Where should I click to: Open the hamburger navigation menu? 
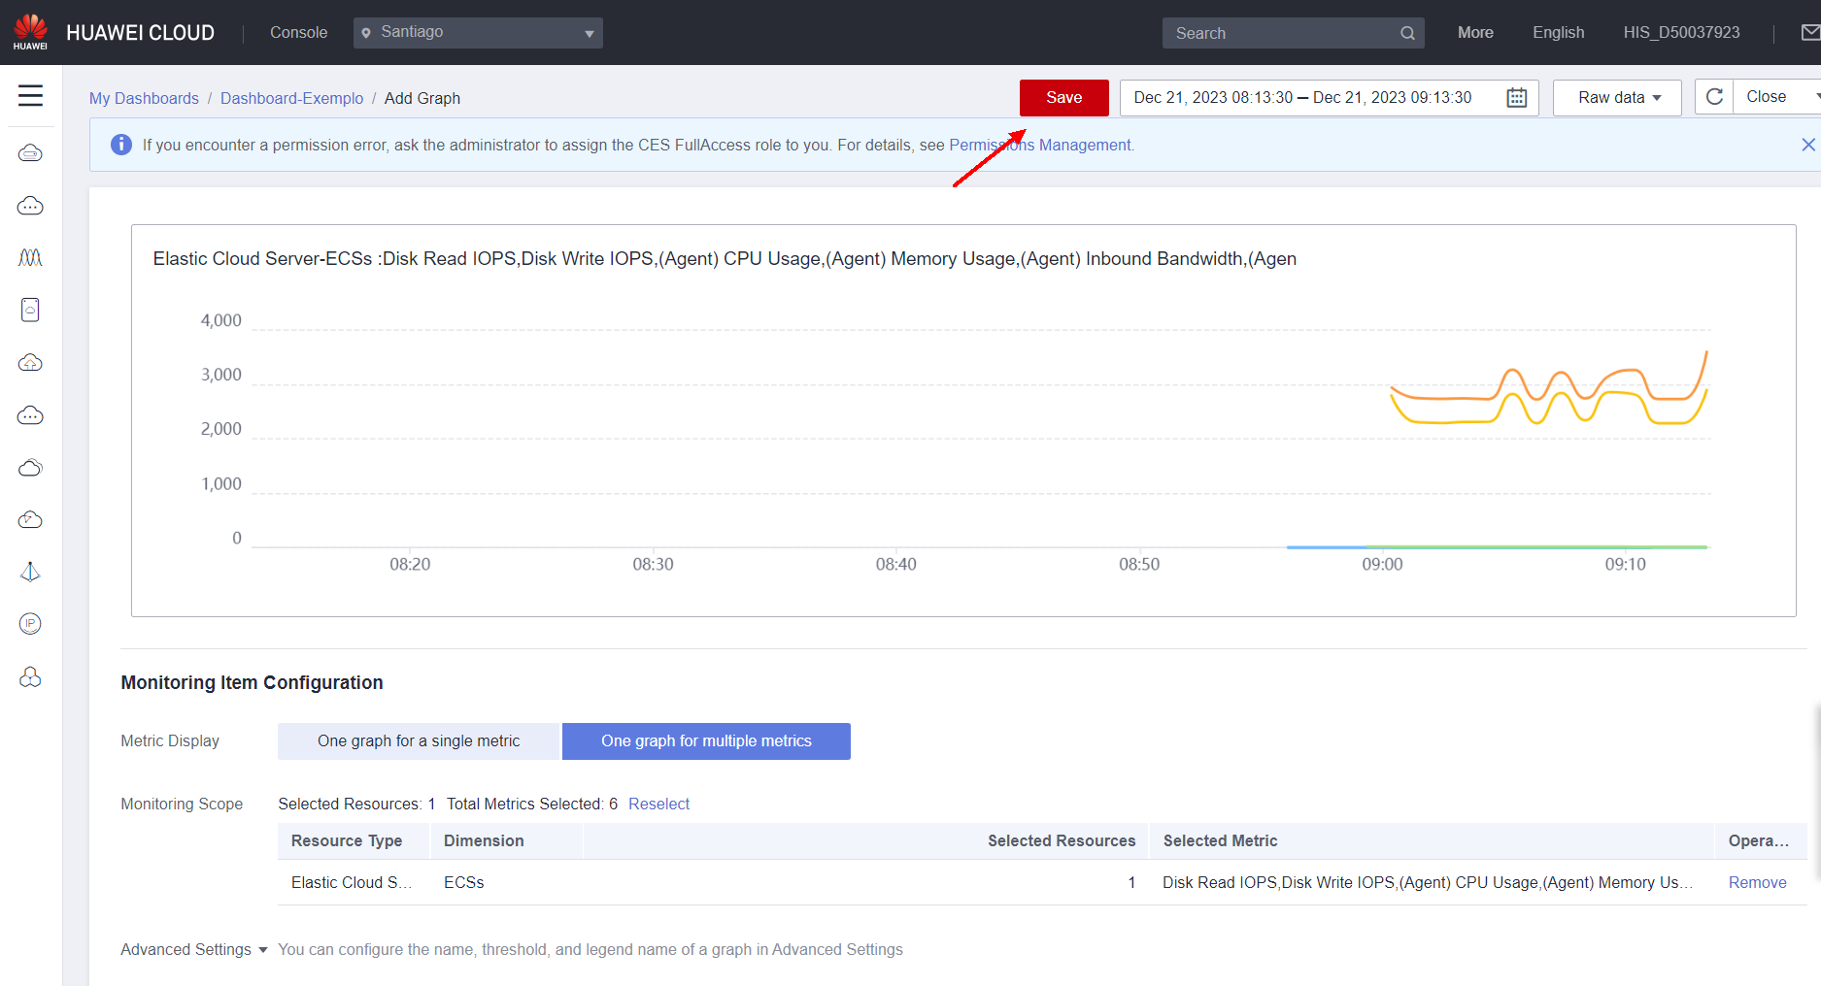coord(30,95)
